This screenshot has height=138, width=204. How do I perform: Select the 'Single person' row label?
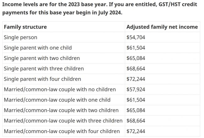(20, 37)
